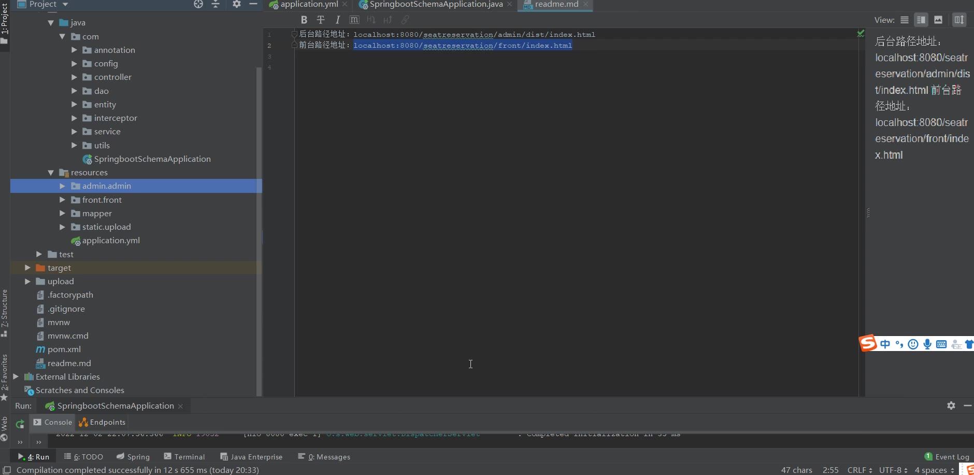Click the locate-in-project target icon

[198, 4]
